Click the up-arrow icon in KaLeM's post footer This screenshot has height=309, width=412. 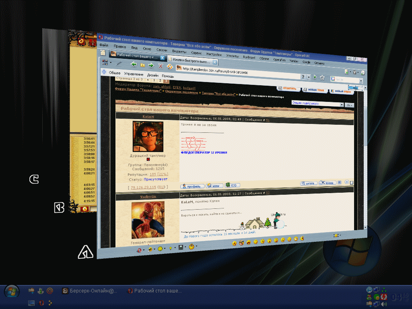coord(346,182)
